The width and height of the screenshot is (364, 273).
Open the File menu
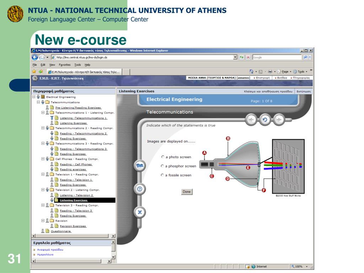point(34,65)
